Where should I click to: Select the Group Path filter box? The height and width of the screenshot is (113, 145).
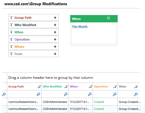(x=33, y=17)
